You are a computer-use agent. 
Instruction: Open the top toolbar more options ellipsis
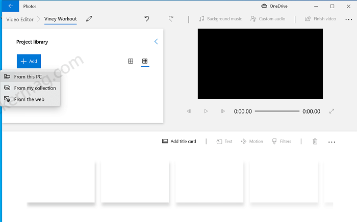(x=348, y=19)
